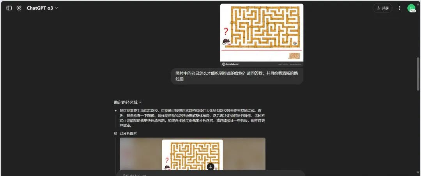This screenshot has width=421, height=176.
Task: Open the three-dot more options menu
Action: [x=399, y=8]
